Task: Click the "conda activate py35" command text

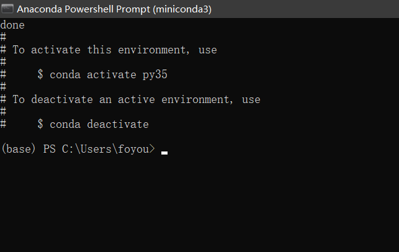Action: tap(109, 74)
